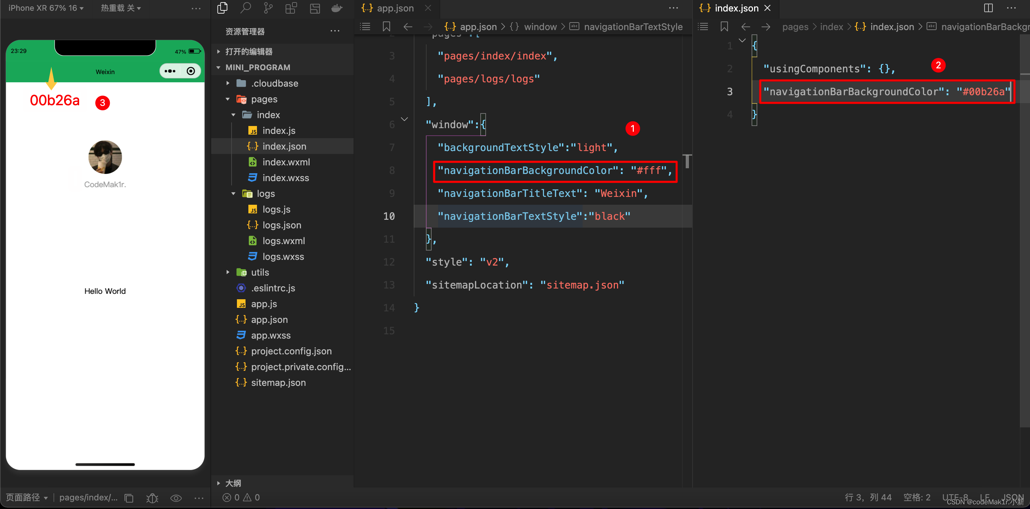This screenshot has width=1030, height=509.
Task: Open iPhone XR device dropdown
Action: click(x=45, y=8)
